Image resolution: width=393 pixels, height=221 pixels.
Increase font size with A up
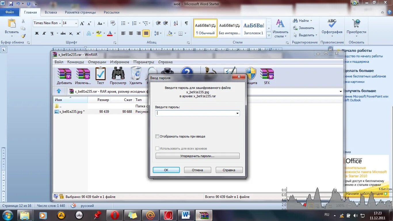pyautogui.click(x=82, y=23)
